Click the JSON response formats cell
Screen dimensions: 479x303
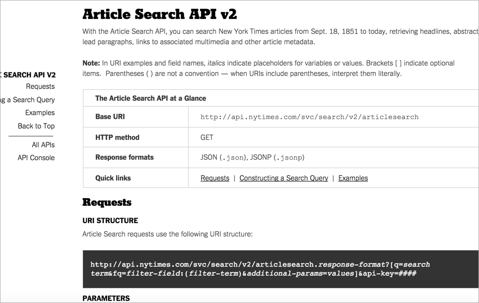click(252, 157)
